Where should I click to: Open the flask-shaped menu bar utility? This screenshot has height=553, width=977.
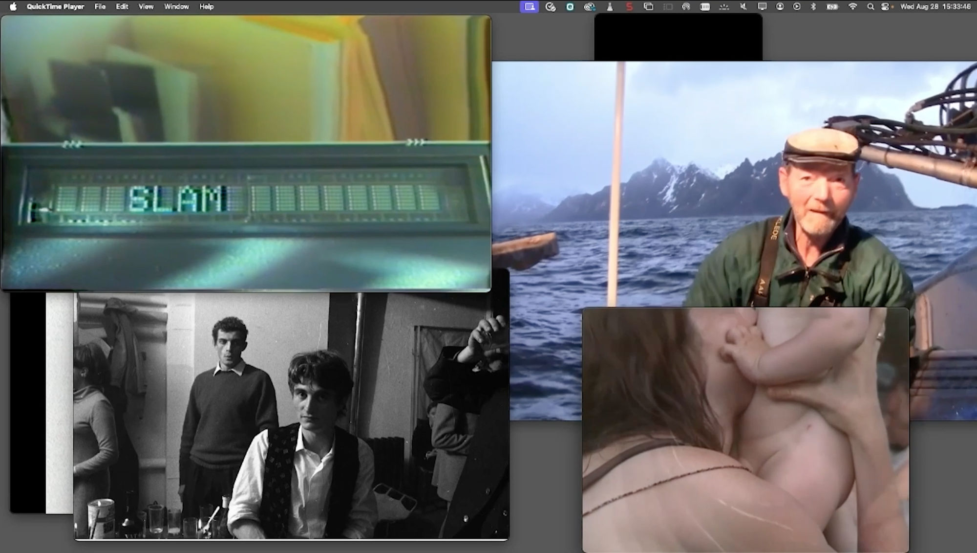tap(609, 6)
